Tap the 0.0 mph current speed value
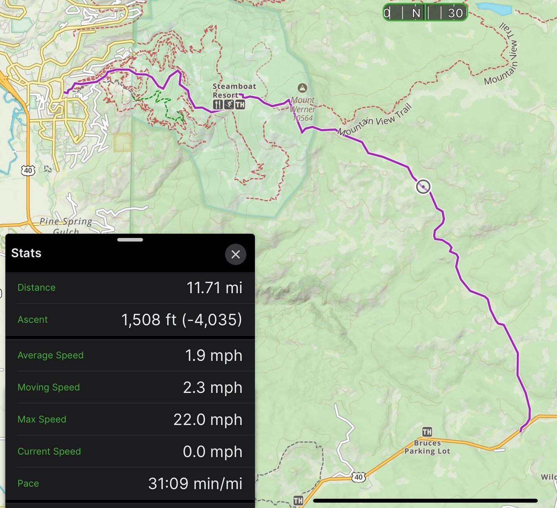 click(213, 452)
